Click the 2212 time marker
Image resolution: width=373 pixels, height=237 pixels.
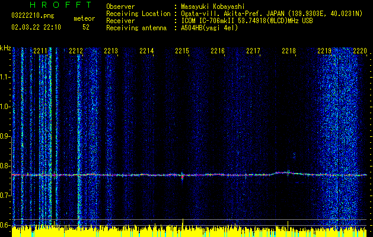pyautogui.click(x=76, y=51)
